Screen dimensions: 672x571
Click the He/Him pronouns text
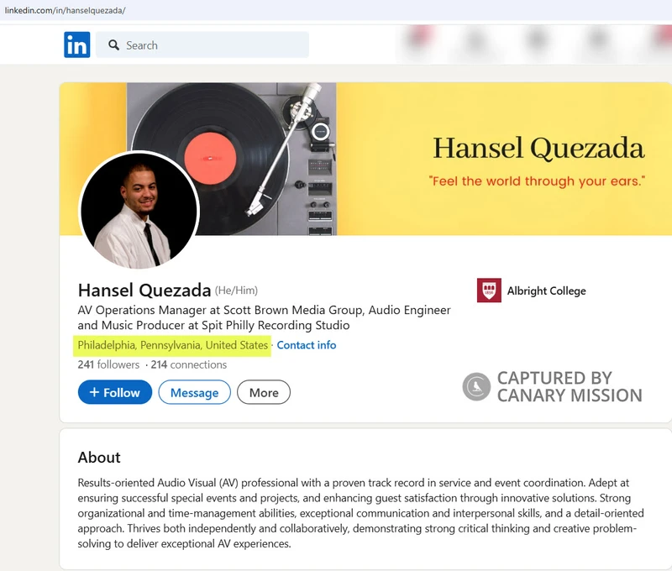[236, 291]
